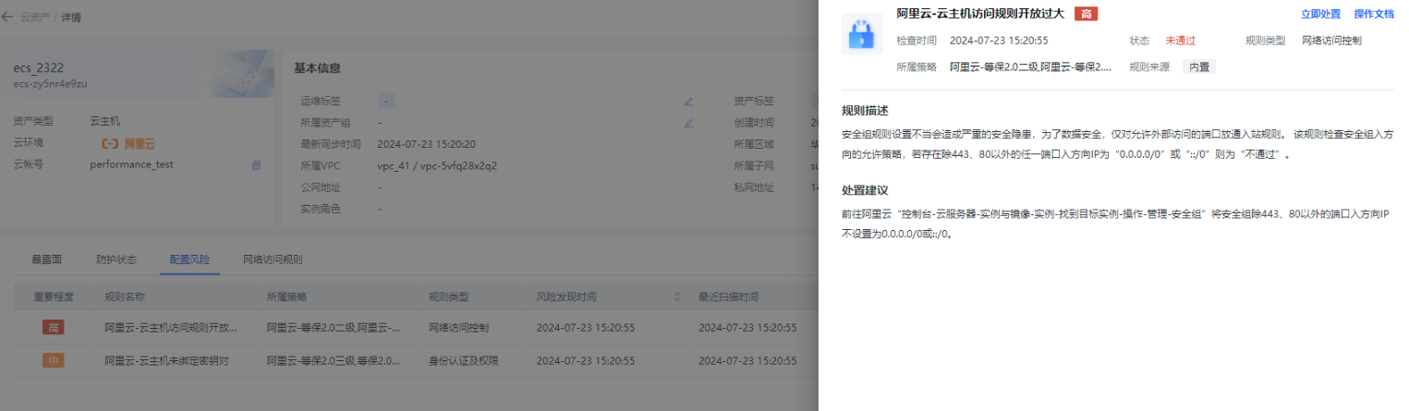1409x411 pixels.
Task: Click the back arrow beside 云资产 breadcrumb
Action: coord(7,17)
